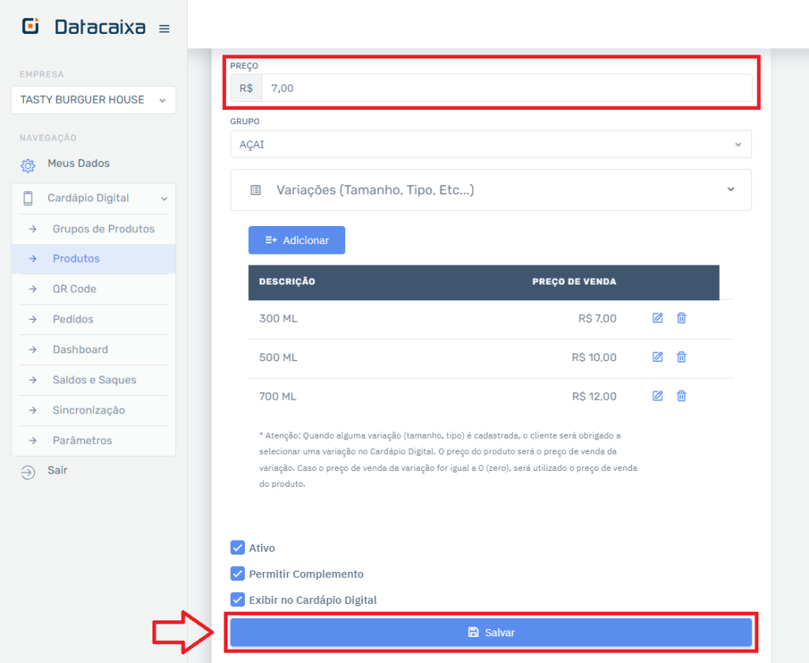Delete the 500 ML variation
Viewport: 809px width, 663px height.
[681, 357]
